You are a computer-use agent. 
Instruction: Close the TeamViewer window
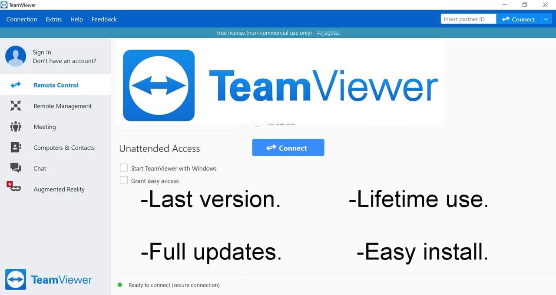pos(546,5)
